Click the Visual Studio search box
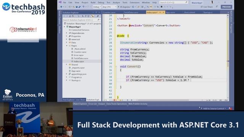The image size is (244, 137). 173,2
